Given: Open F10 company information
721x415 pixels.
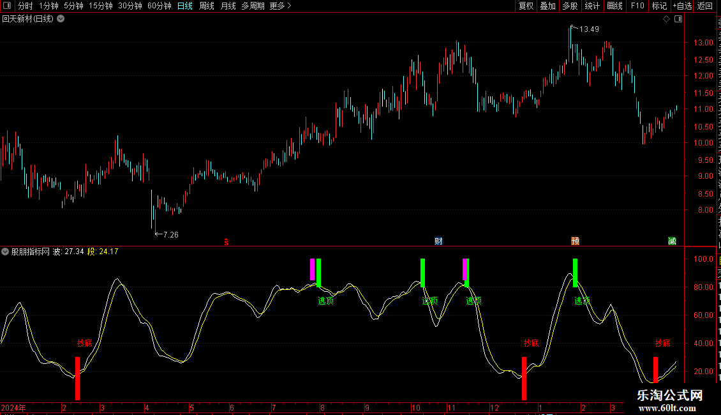Looking at the screenshot, I should 637,6.
